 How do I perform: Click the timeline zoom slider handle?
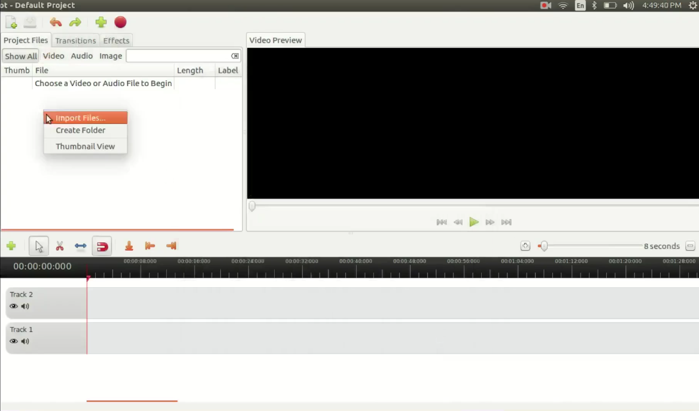[x=543, y=246]
